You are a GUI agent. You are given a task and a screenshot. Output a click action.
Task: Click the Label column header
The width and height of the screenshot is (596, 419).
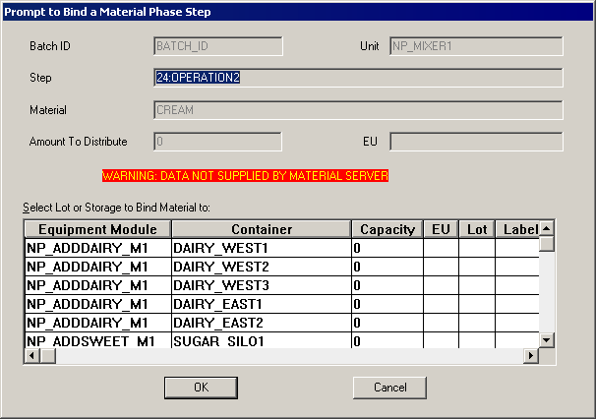(x=517, y=229)
